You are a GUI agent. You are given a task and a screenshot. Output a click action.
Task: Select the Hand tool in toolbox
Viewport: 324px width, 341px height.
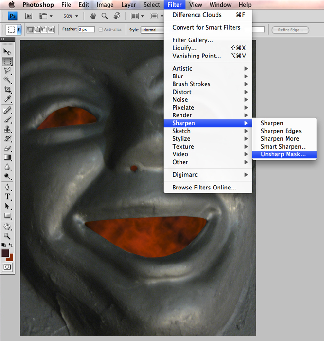tap(7, 227)
